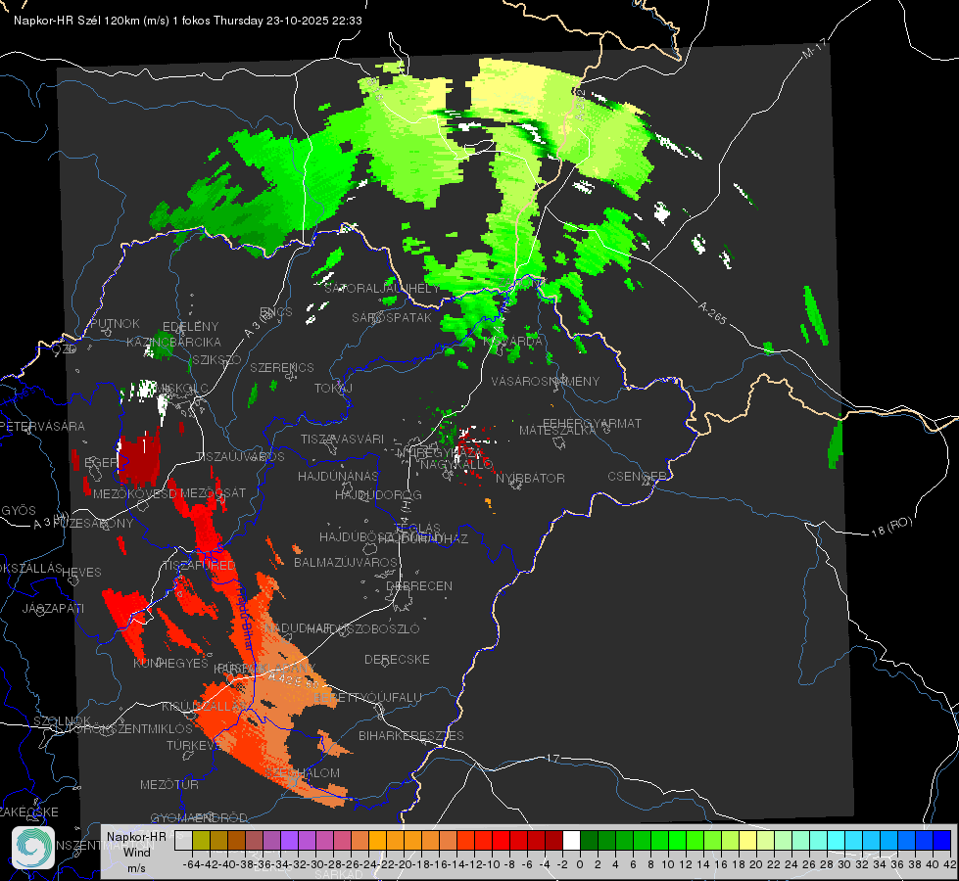Screen dimensions: 959x881
Task: Select the PUTNOK town label
Action: [115, 323]
